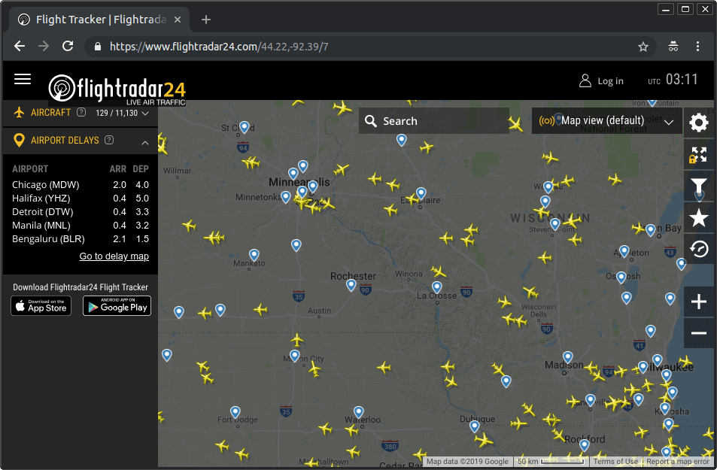The width and height of the screenshot is (717, 470).
Task: Follow the Go to delay map link
Action: tap(114, 256)
